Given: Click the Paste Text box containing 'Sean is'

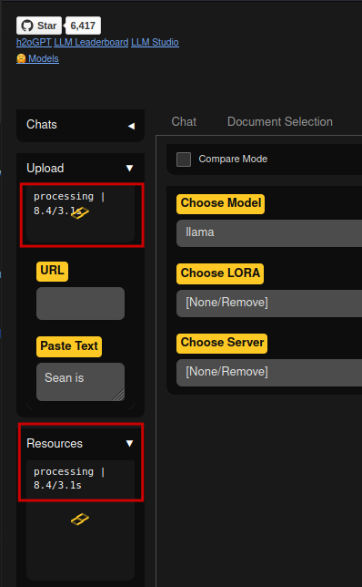Looking at the screenshot, I should pos(80,382).
